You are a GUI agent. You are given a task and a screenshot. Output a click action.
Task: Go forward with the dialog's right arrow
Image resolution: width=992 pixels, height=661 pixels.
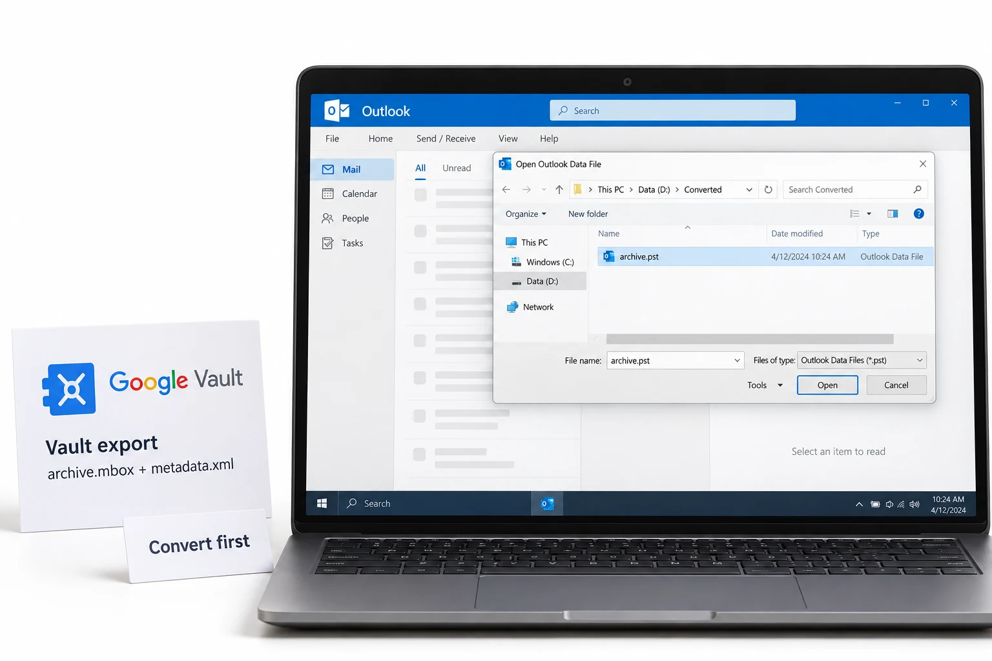526,189
